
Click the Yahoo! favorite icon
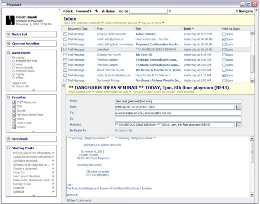tap(14, 127)
